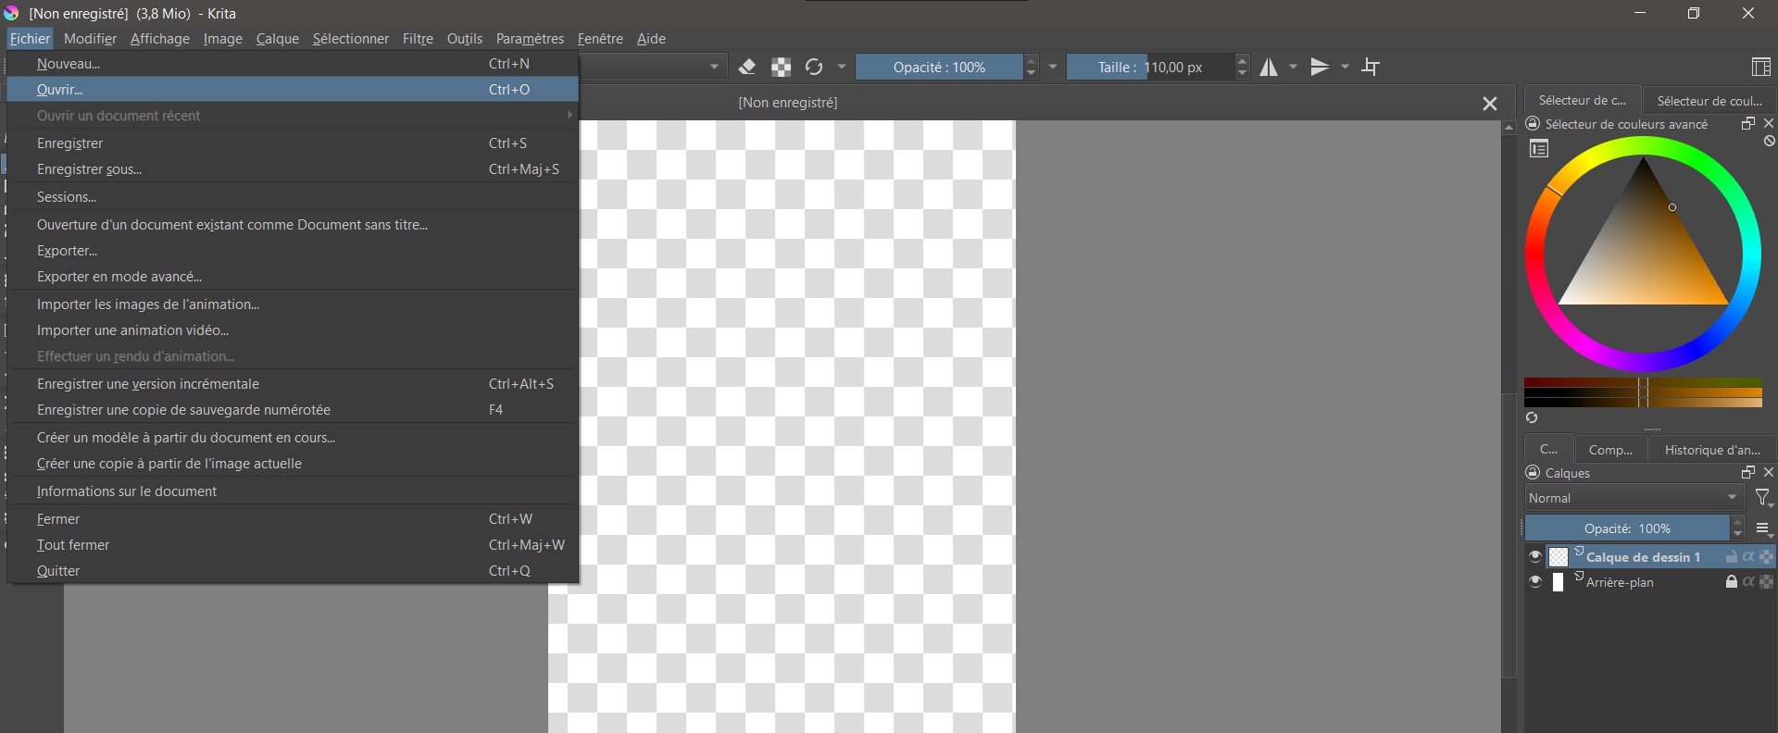
Task: Close the Sélecteur de couleurs avancé docker
Action: (x=1769, y=123)
